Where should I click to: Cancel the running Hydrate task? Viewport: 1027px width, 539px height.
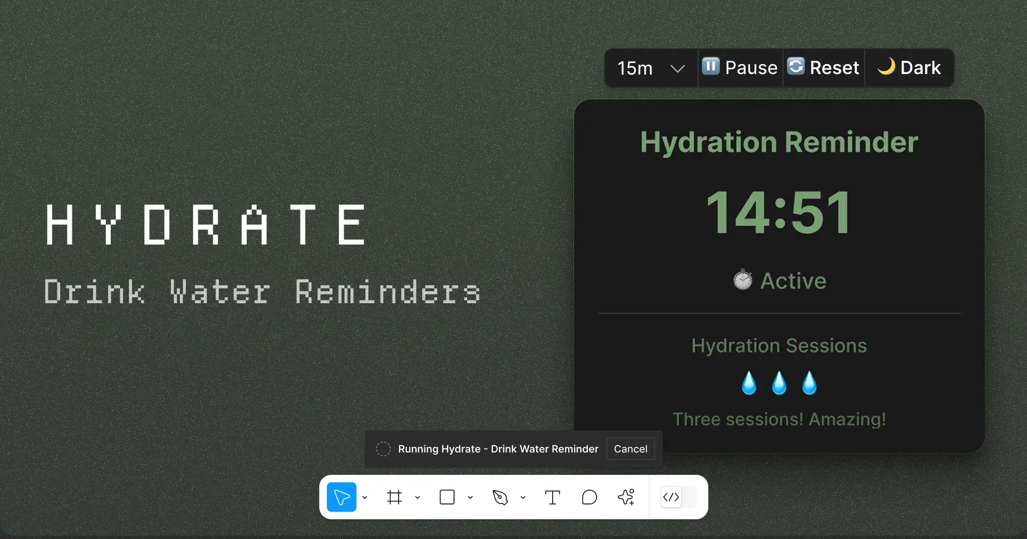pyautogui.click(x=630, y=449)
